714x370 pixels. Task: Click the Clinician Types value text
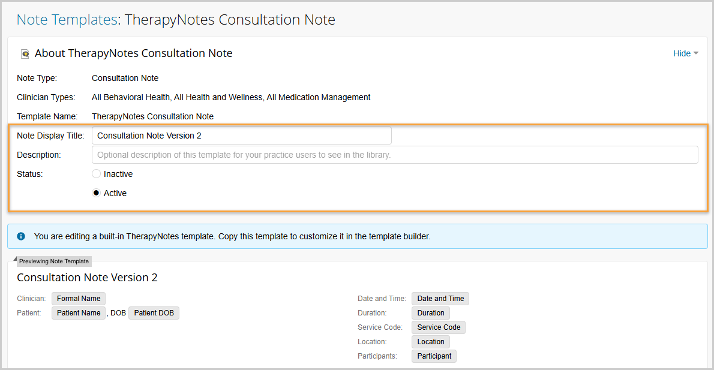click(231, 97)
